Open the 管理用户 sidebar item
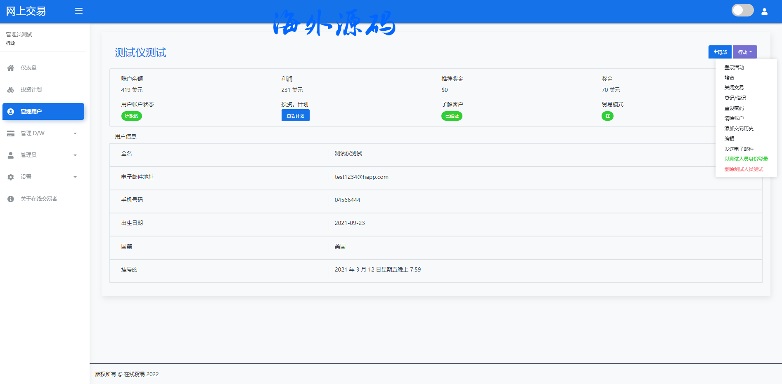 coord(43,112)
